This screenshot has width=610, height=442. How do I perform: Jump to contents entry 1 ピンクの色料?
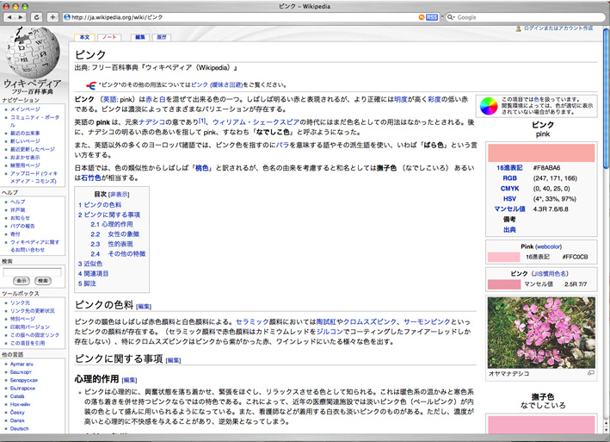pos(100,205)
